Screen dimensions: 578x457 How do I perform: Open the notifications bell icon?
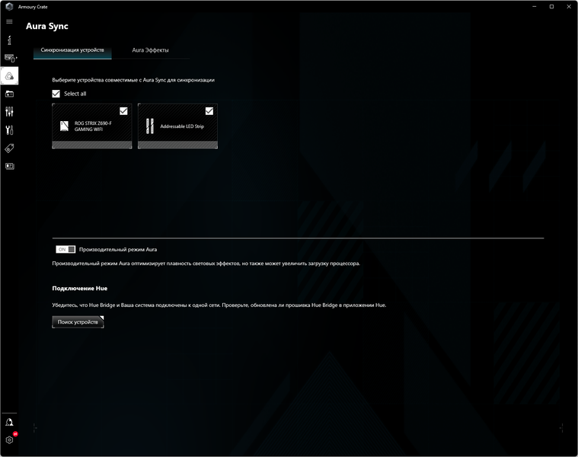click(x=9, y=423)
